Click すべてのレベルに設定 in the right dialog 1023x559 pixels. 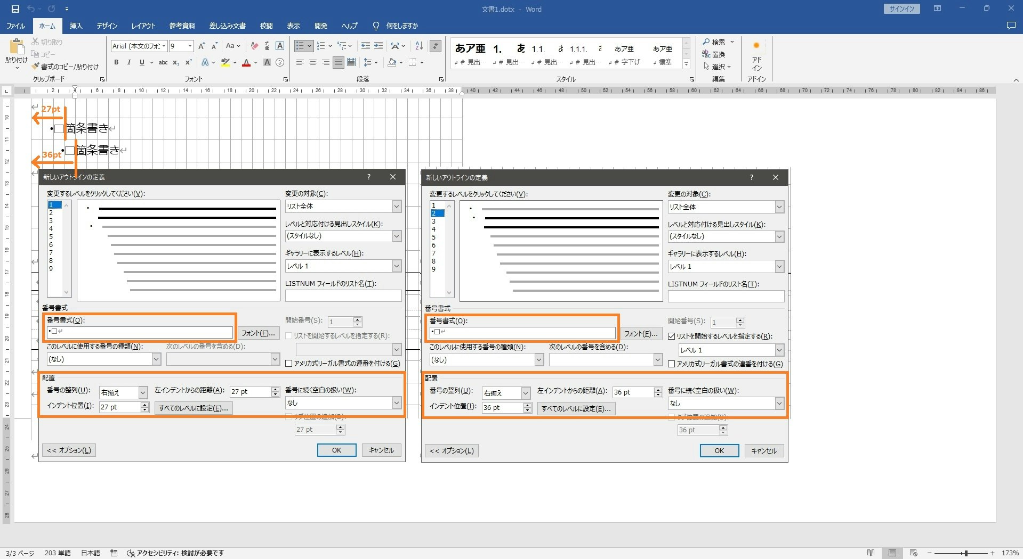576,409
